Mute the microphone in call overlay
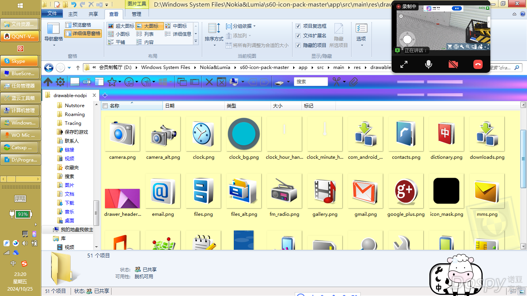The width and height of the screenshot is (527, 296). [429, 64]
